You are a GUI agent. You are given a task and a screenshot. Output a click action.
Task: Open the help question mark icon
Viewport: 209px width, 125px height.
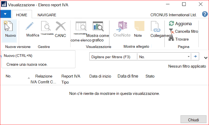205,14
